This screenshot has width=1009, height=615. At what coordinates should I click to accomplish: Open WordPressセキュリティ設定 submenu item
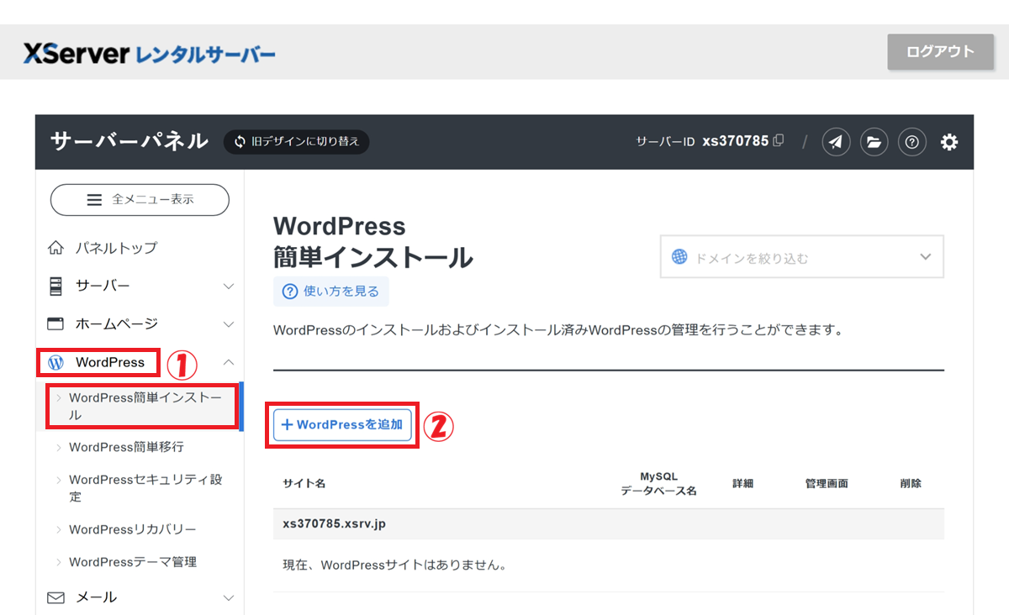(145, 488)
